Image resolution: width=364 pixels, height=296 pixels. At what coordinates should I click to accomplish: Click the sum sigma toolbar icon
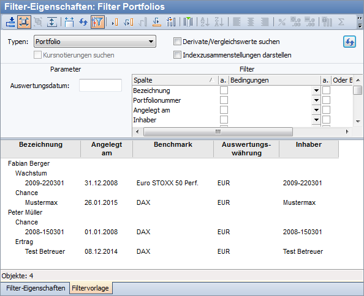tap(341, 22)
